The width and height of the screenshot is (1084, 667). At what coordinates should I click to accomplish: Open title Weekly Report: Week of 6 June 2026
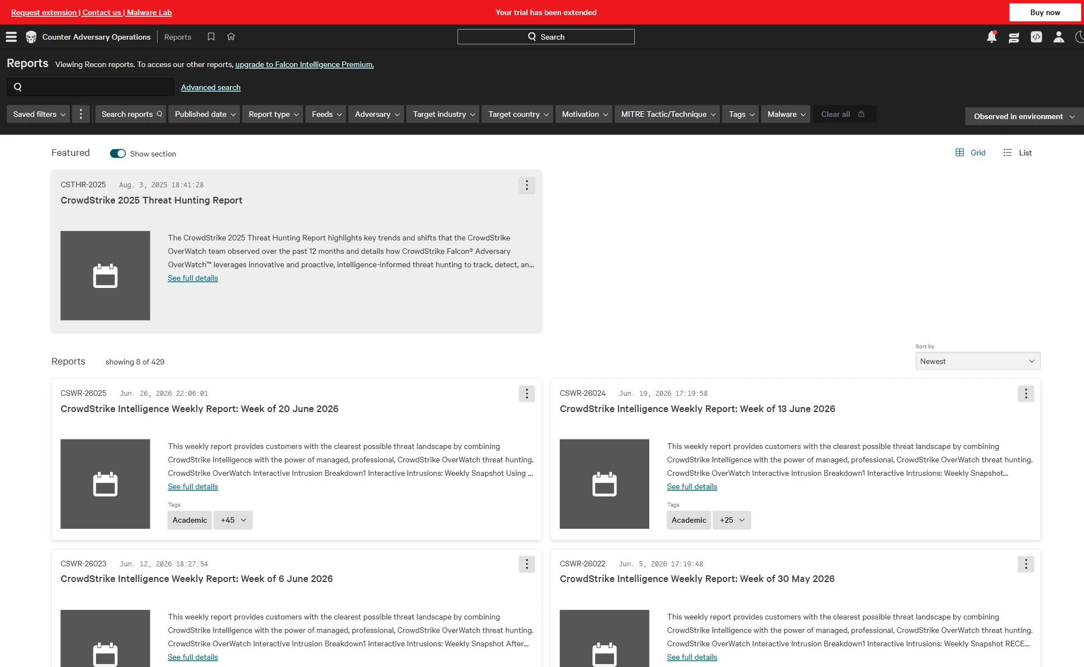[197, 579]
